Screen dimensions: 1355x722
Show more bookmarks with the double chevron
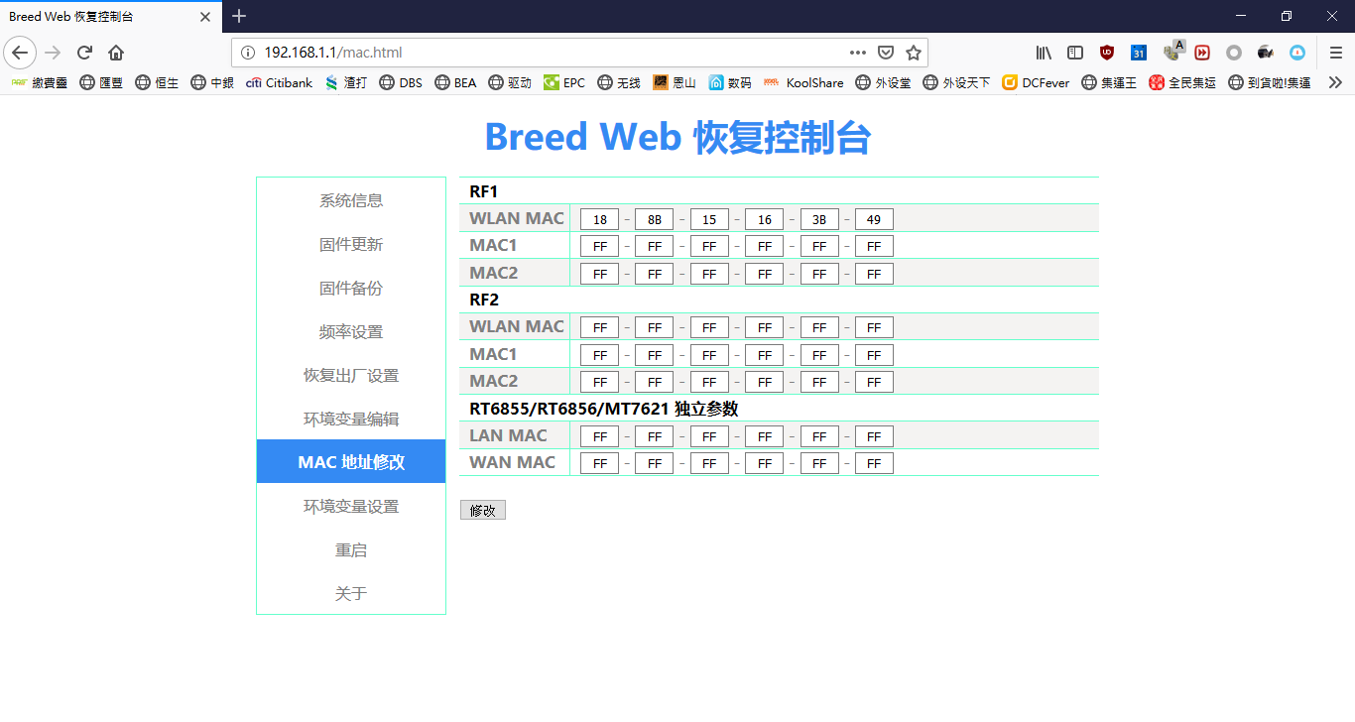click(1335, 82)
